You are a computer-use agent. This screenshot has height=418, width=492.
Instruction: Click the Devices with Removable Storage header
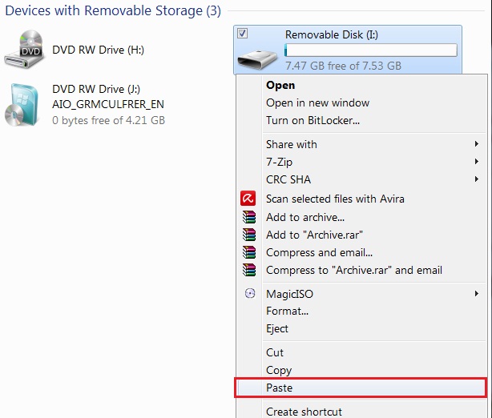tap(113, 10)
